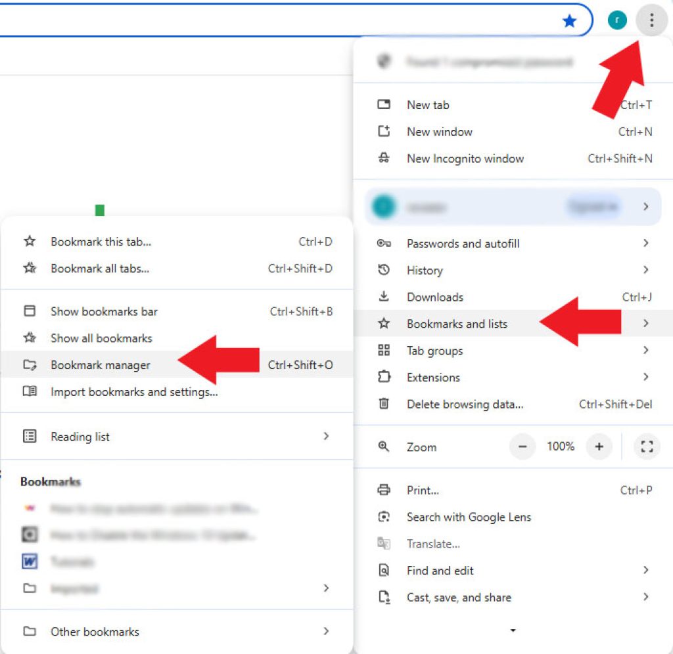Click the Translate icon
Viewport: 673px width, 654px height.
[384, 543]
